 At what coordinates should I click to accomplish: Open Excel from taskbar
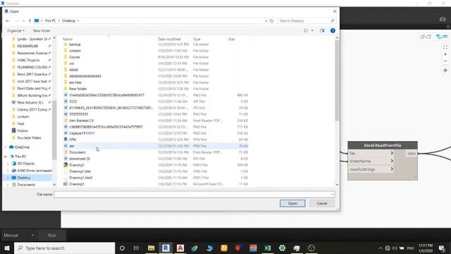pos(268,248)
